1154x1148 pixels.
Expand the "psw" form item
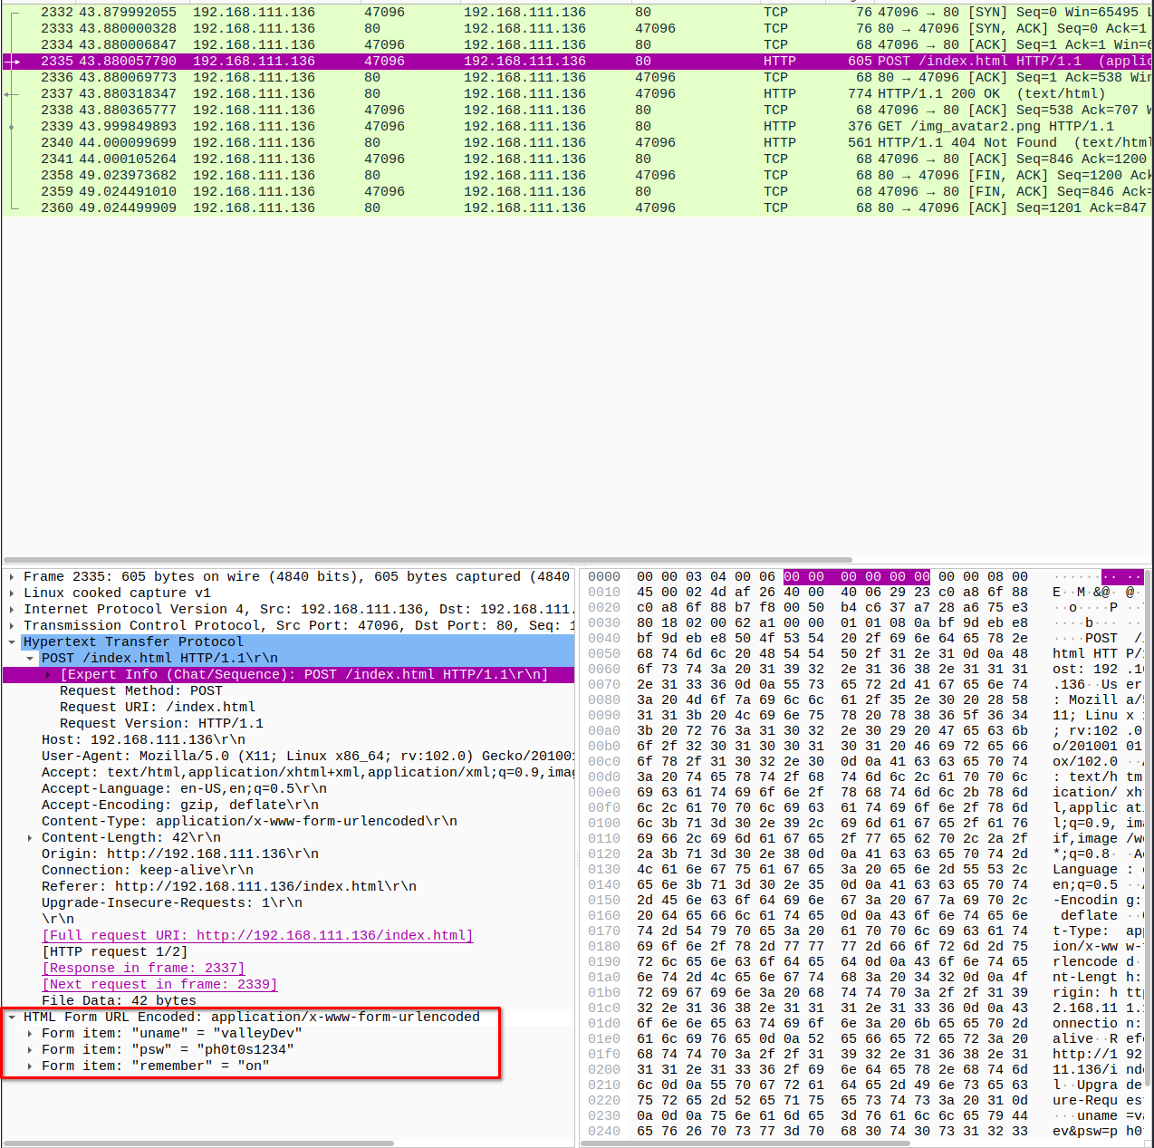(30, 1050)
